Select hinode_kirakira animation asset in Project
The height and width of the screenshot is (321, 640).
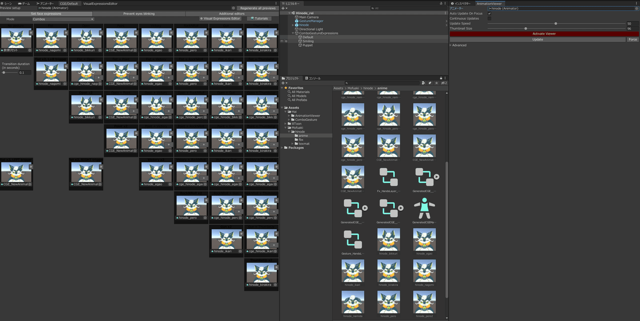pyautogui.click(x=388, y=274)
